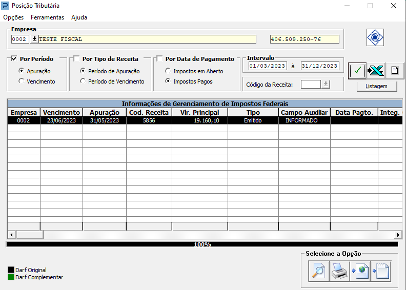Click the blue swirl logo icon
Screen dimensions: 406x290
pos(375,37)
